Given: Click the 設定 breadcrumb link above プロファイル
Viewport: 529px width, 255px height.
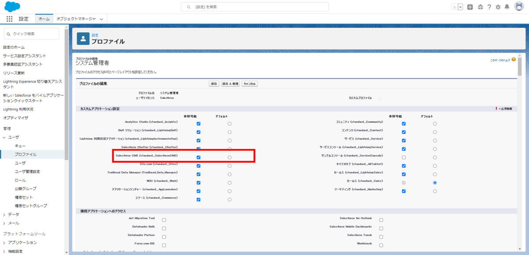Looking at the screenshot, I should click(95, 35).
